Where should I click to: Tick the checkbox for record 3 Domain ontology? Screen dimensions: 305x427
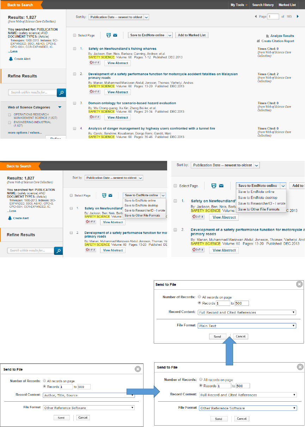[x=75, y=103]
